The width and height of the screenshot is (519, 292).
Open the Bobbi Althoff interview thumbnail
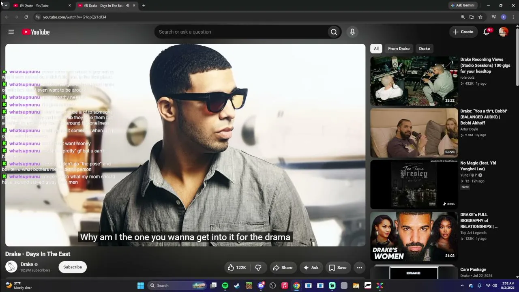tap(414, 133)
